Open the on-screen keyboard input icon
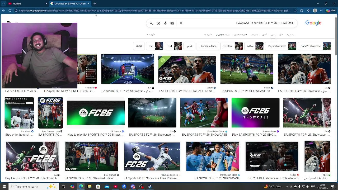This screenshot has width=338, height=190. click(x=172, y=23)
